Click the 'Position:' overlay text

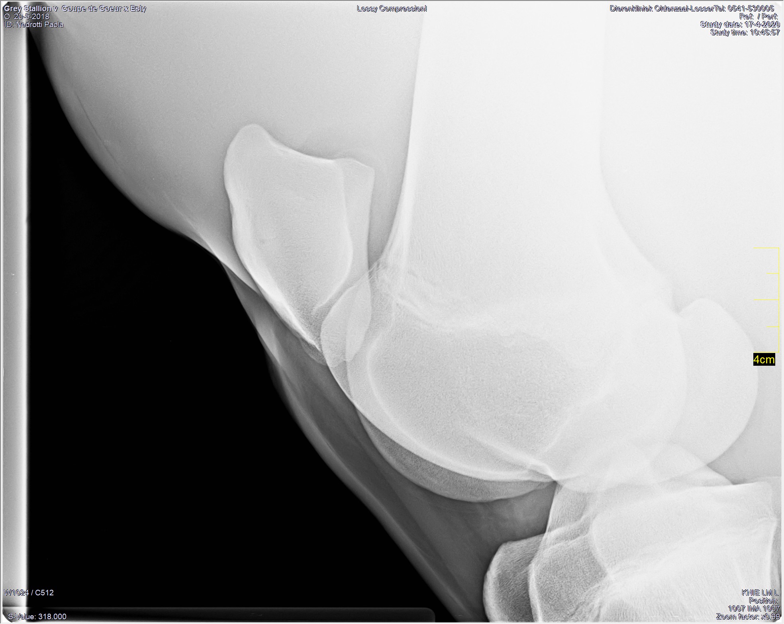tap(763, 601)
